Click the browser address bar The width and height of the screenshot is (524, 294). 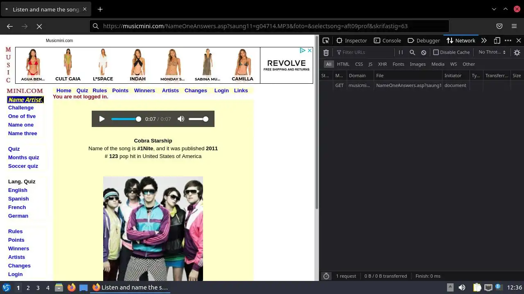click(269, 26)
